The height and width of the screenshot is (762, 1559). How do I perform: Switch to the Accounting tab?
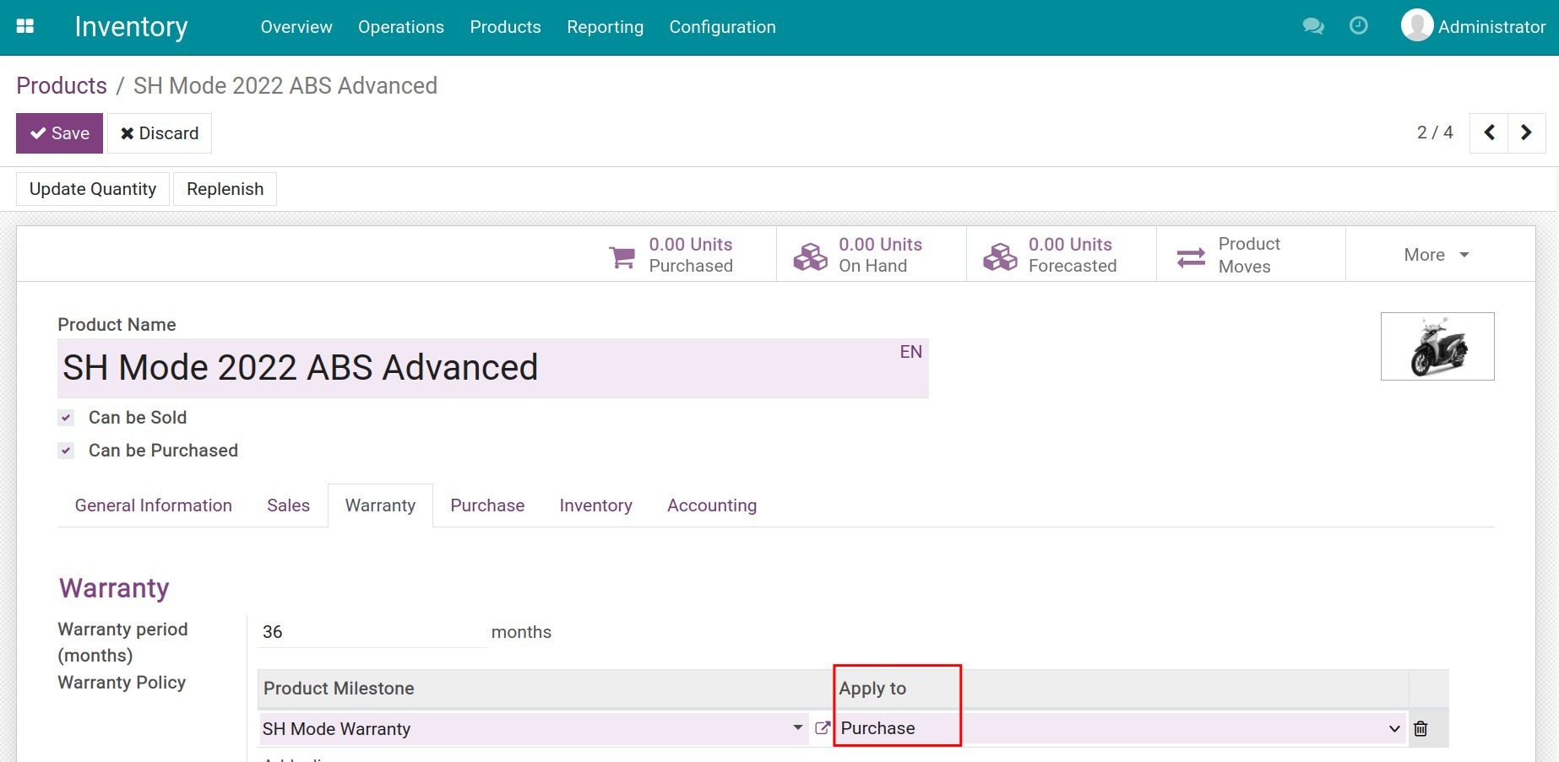point(711,505)
